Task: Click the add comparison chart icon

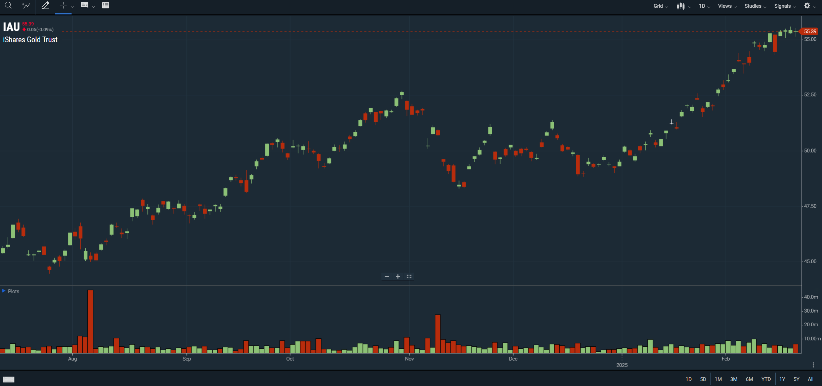Action: (x=26, y=5)
